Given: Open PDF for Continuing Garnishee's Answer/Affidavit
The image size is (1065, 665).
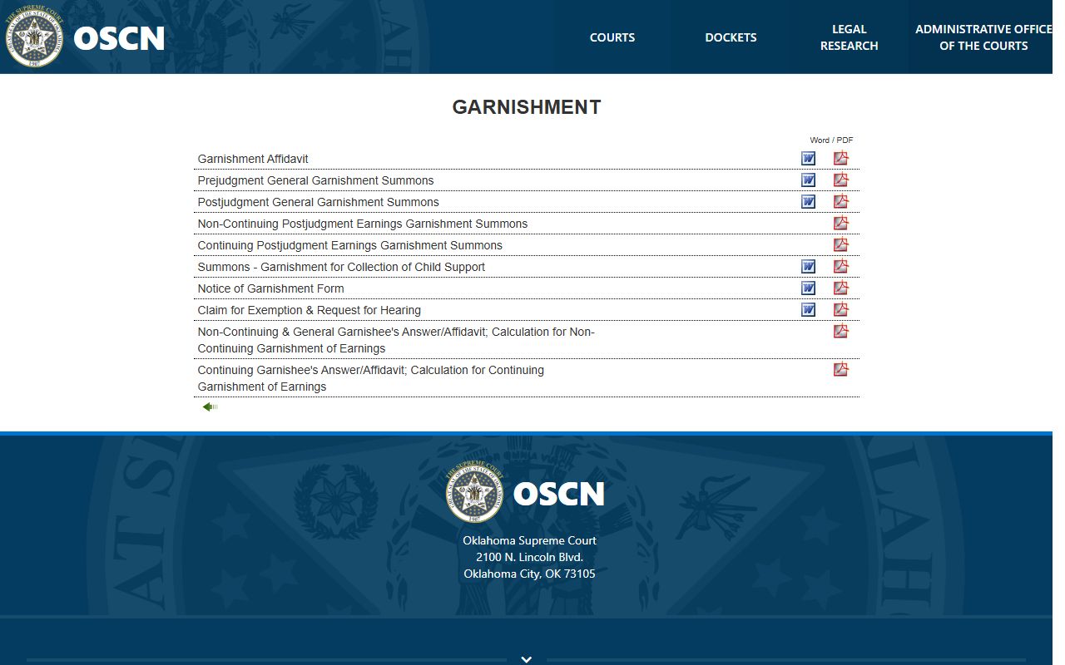Looking at the screenshot, I should pyautogui.click(x=841, y=369).
